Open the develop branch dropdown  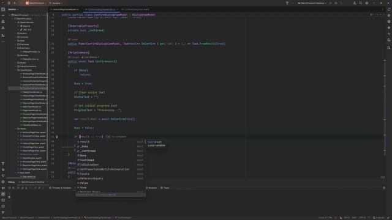point(56,3)
